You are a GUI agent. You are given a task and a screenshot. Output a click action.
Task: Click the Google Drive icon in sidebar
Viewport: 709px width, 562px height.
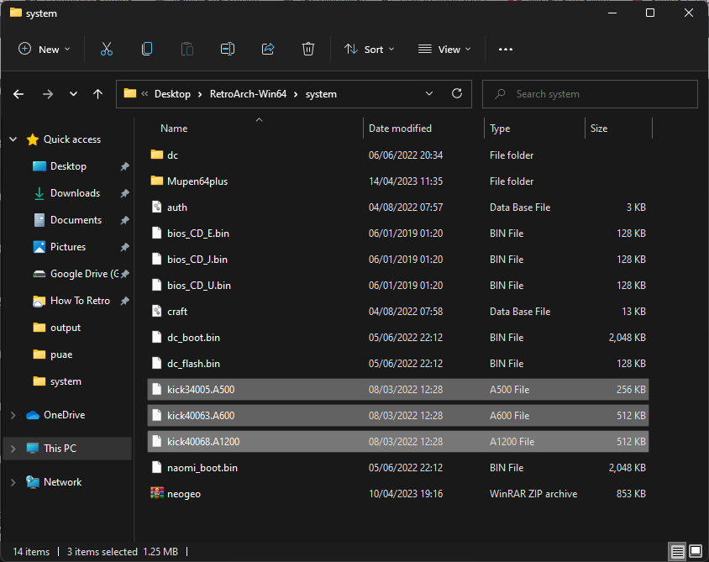pos(39,274)
